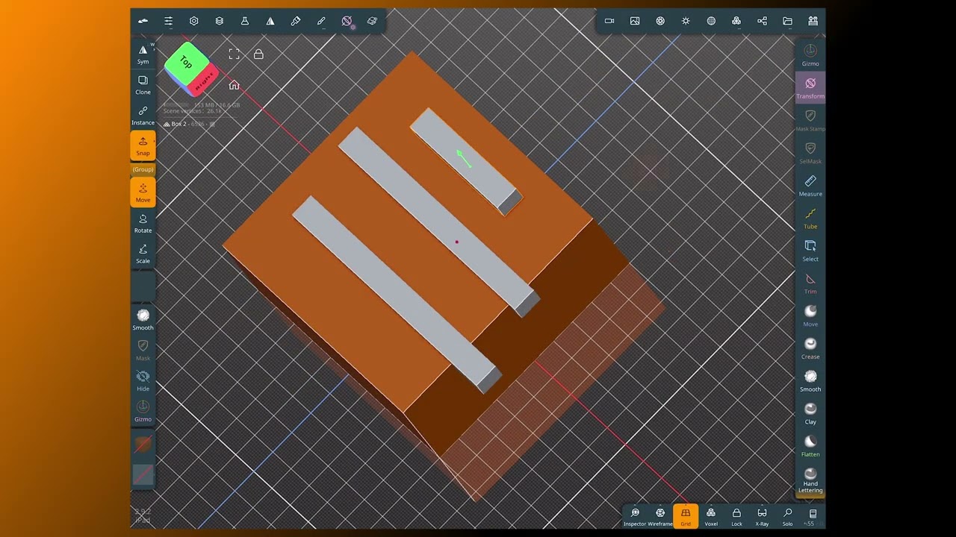
Task: Open the current tool Transform icon in the top bar
Action: (x=347, y=22)
